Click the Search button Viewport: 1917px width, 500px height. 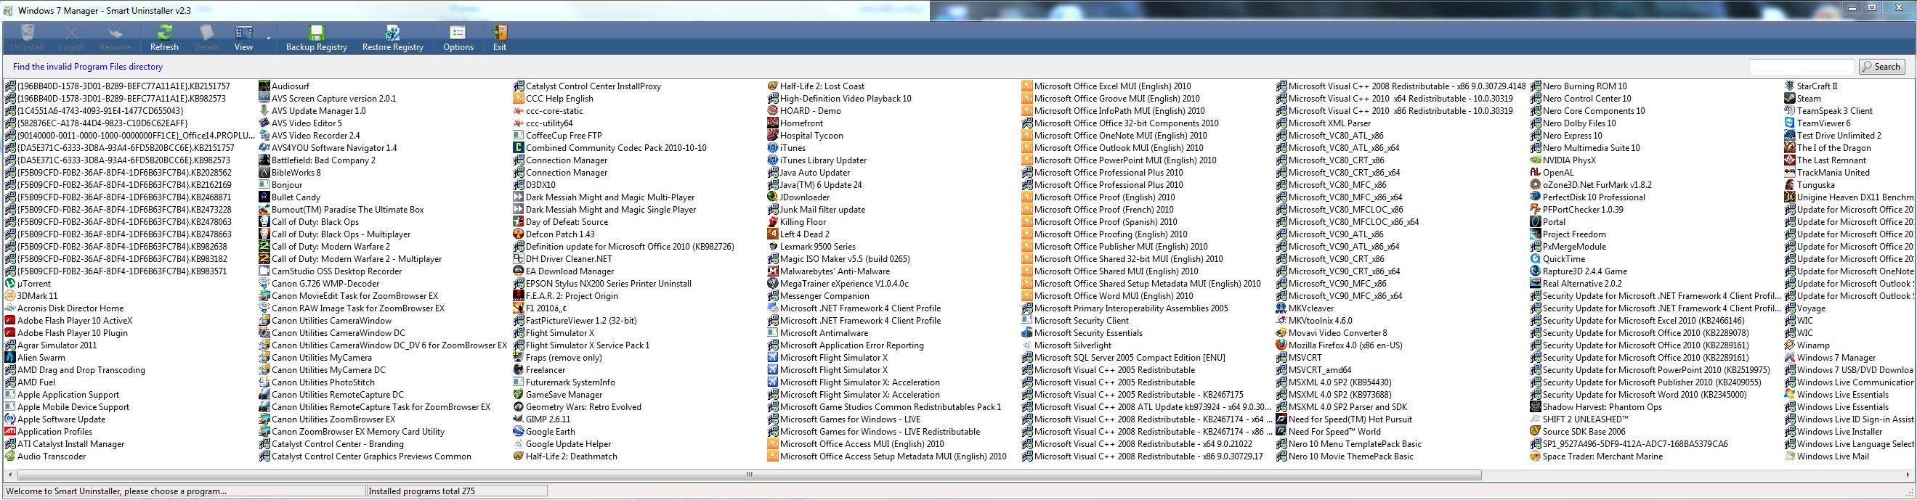tap(1881, 67)
